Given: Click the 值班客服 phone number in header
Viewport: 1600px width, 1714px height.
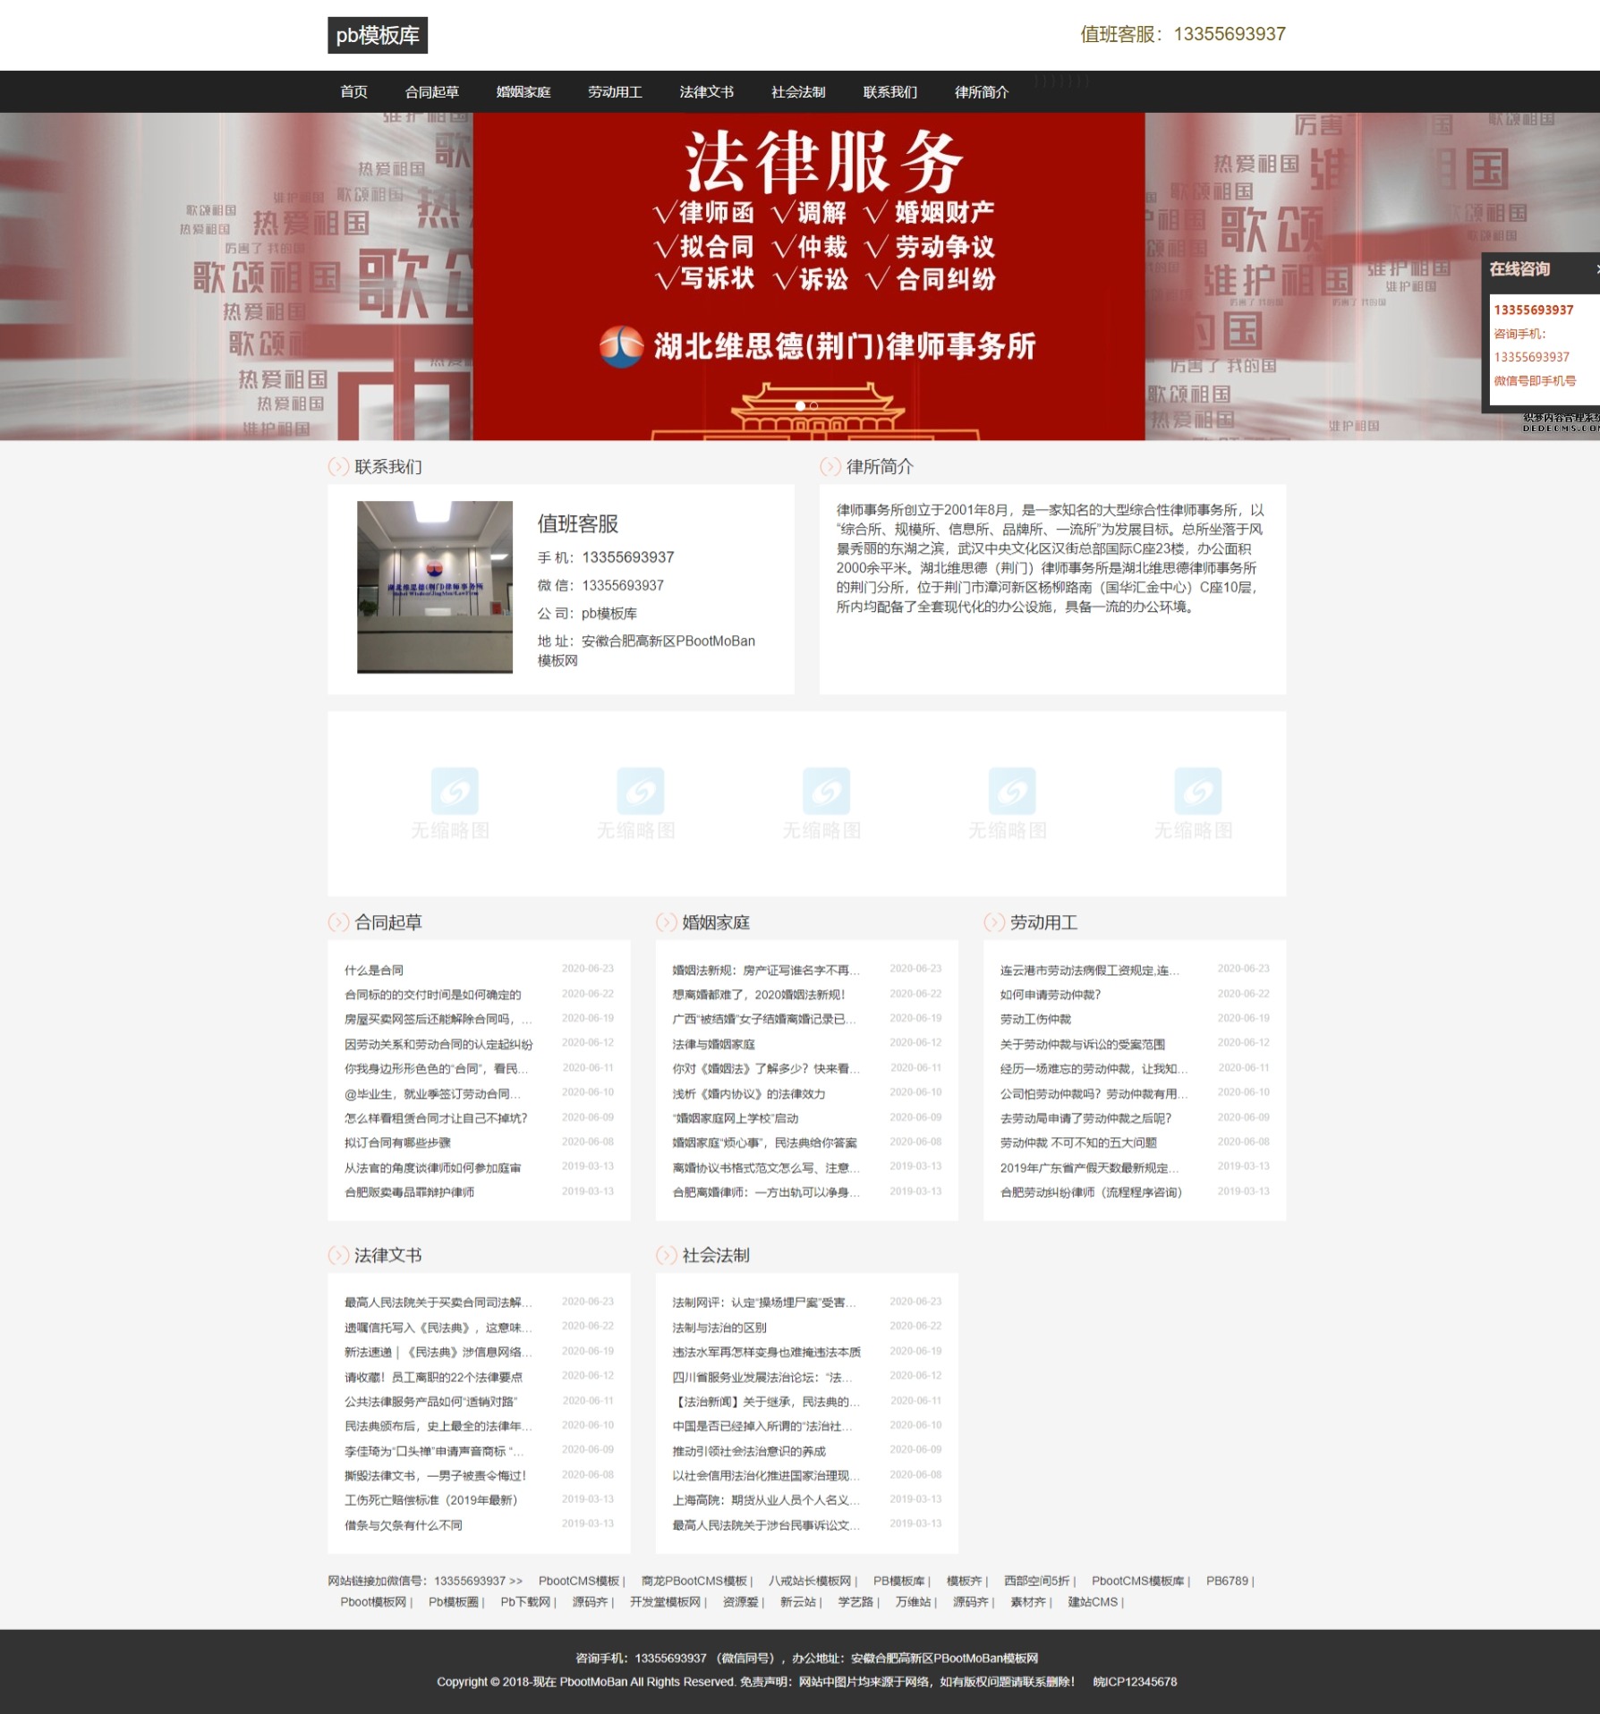Looking at the screenshot, I should coord(1230,34).
